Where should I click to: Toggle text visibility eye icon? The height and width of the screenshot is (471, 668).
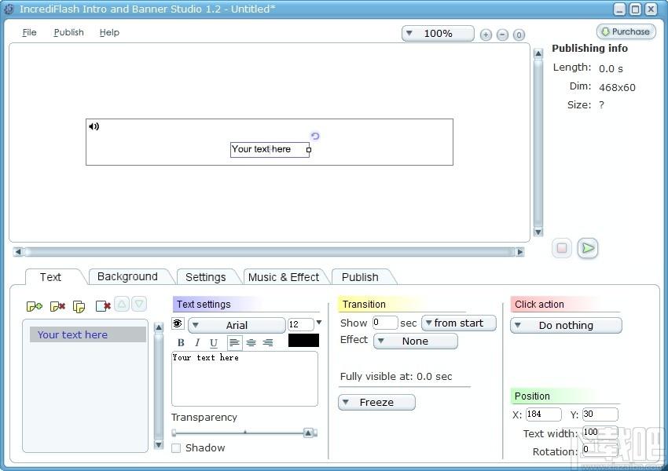[178, 323]
